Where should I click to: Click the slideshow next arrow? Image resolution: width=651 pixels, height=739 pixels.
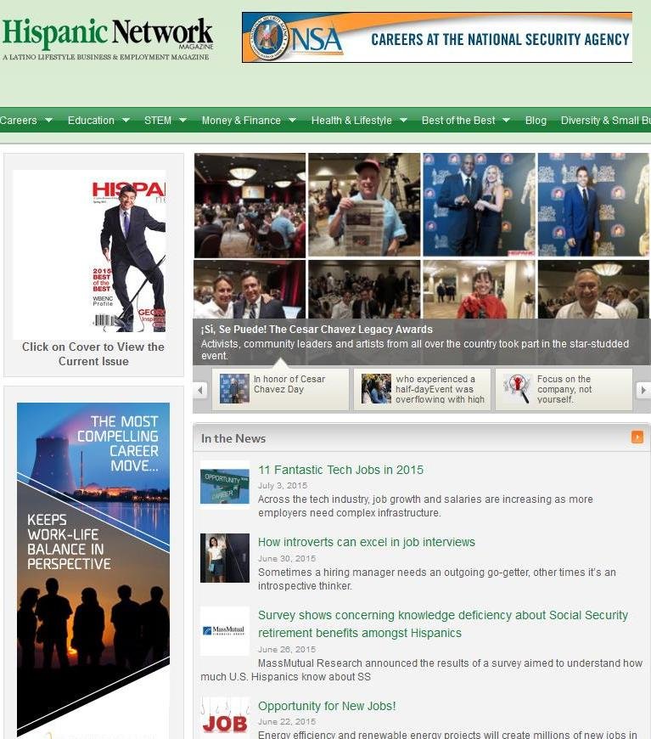pyautogui.click(x=643, y=390)
